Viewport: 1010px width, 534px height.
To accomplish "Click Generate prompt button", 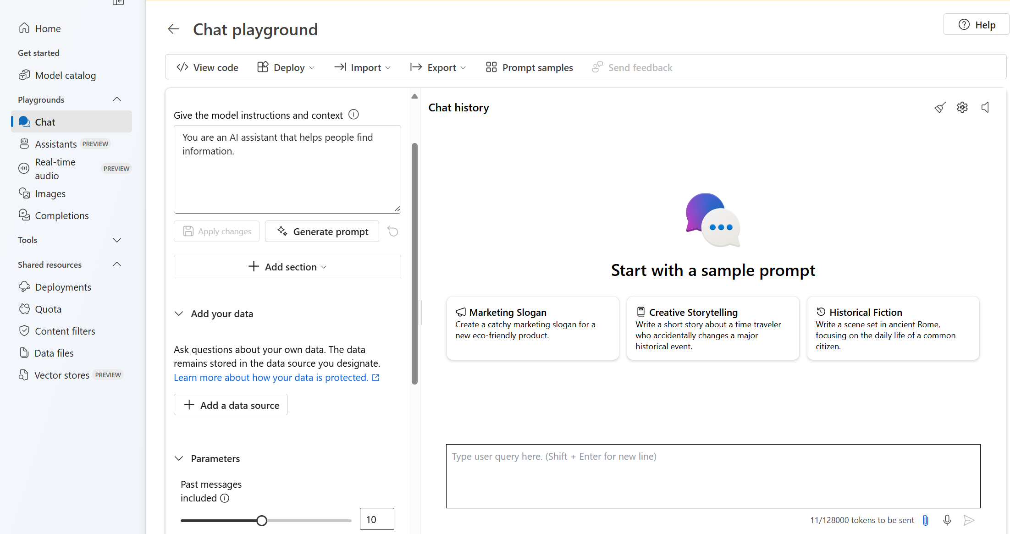I will pyautogui.click(x=322, y=231).
